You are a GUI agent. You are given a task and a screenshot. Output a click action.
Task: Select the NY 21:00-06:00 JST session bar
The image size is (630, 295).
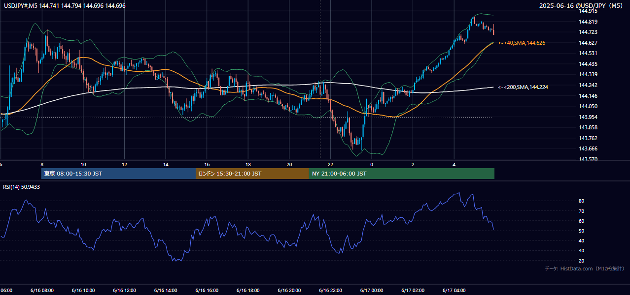402,174
